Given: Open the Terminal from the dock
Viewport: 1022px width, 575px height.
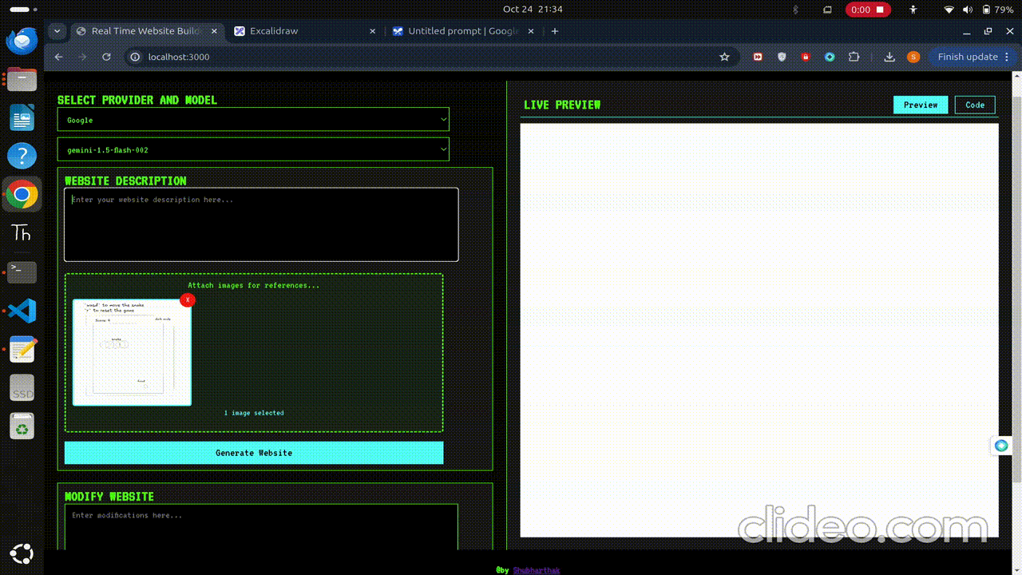Looking at the screenshot, I should (22, 272).
